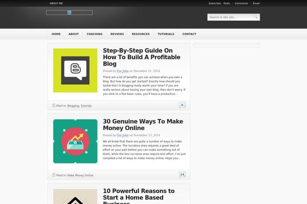Screen dimensions: 307x204
Task: Open the CONTACT menu item
Action: pos(189,34)
